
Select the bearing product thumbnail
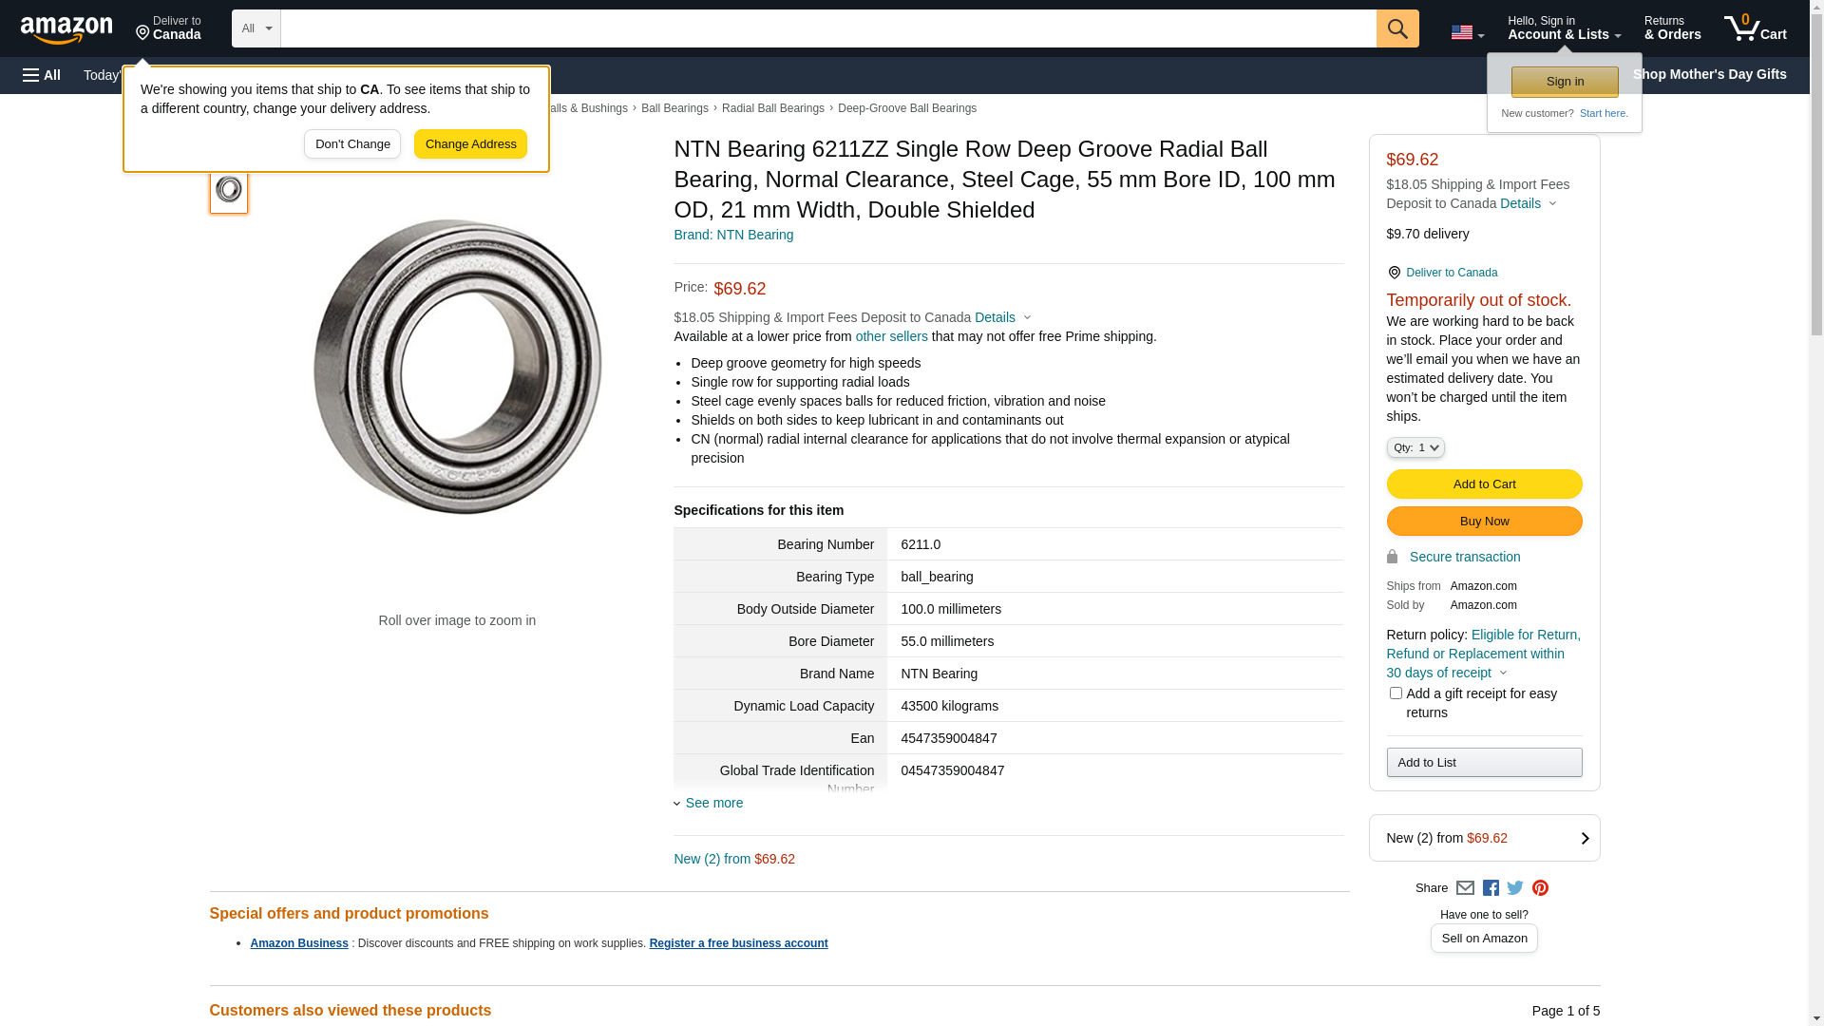(229, 190)
